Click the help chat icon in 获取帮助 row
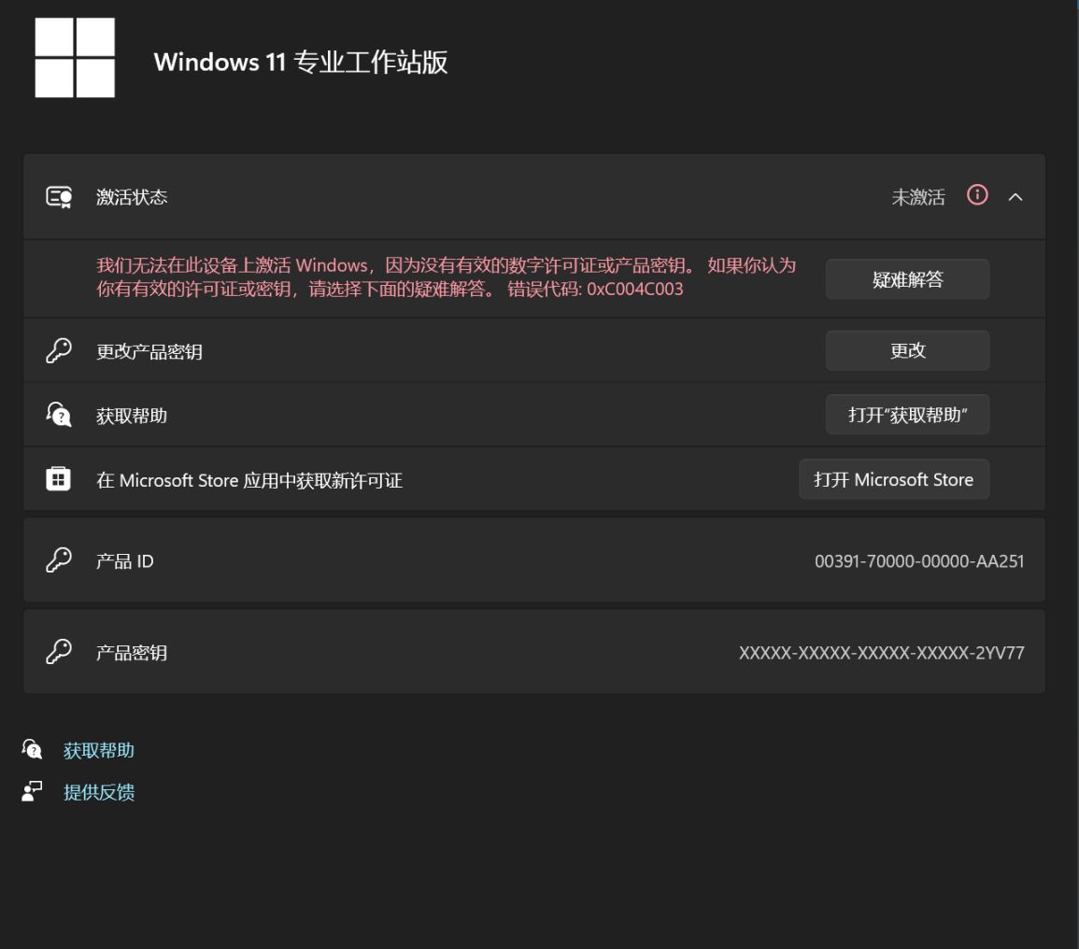 click(59, 415)
